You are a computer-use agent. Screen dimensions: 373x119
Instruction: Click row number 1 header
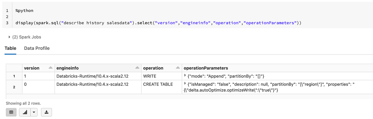(14, 76)
